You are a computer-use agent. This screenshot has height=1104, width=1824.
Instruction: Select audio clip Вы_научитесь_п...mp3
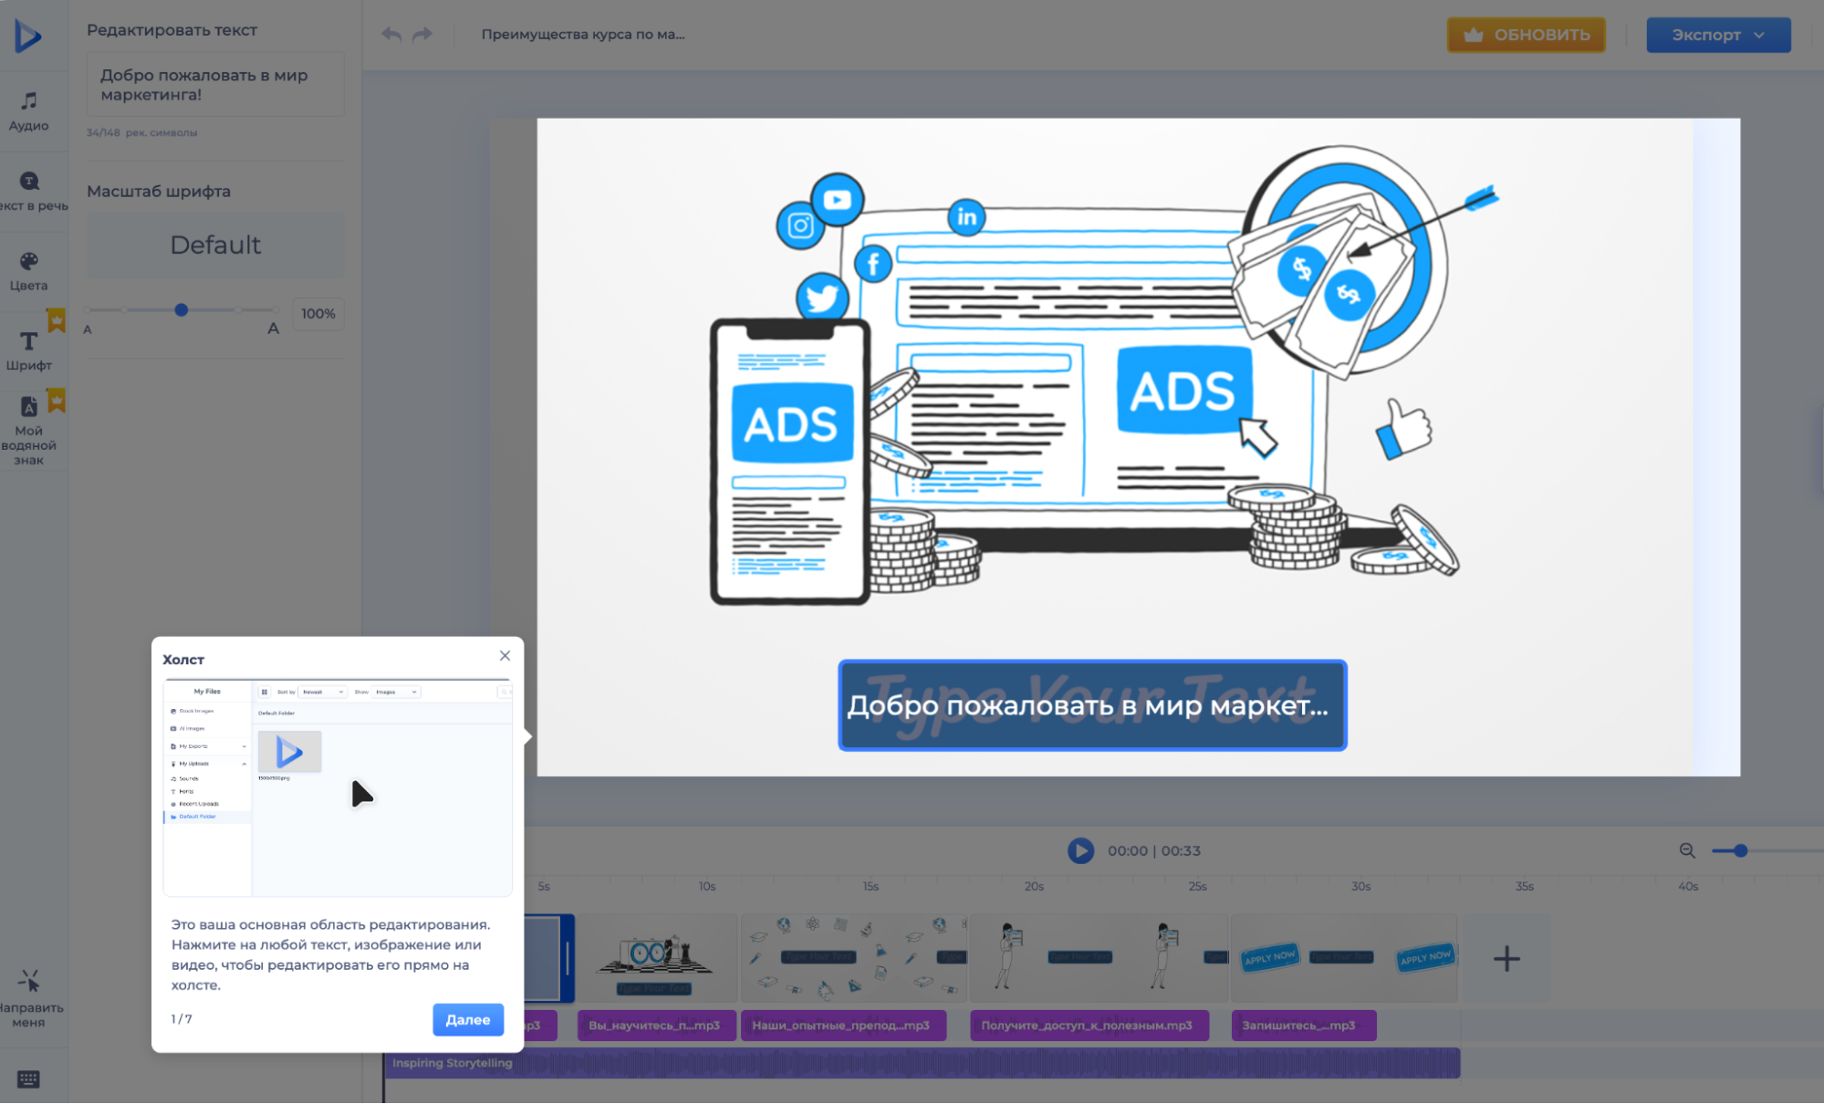(656, 1026)
